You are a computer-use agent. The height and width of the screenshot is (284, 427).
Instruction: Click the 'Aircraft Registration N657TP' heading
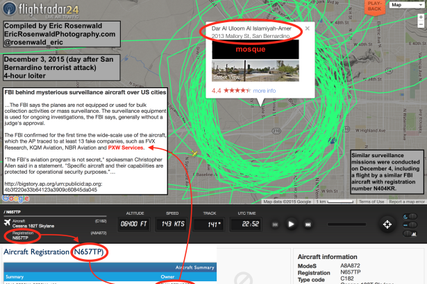[x=53, y=251]
